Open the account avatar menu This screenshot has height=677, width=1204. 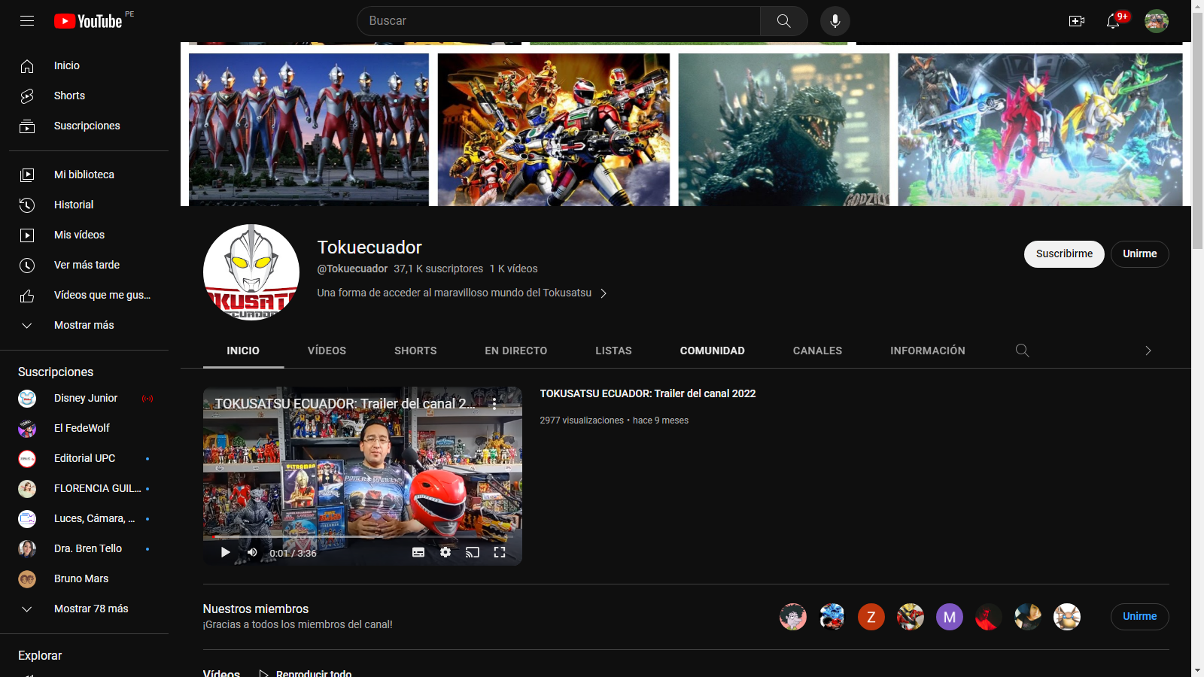[x=1157, y=21]
